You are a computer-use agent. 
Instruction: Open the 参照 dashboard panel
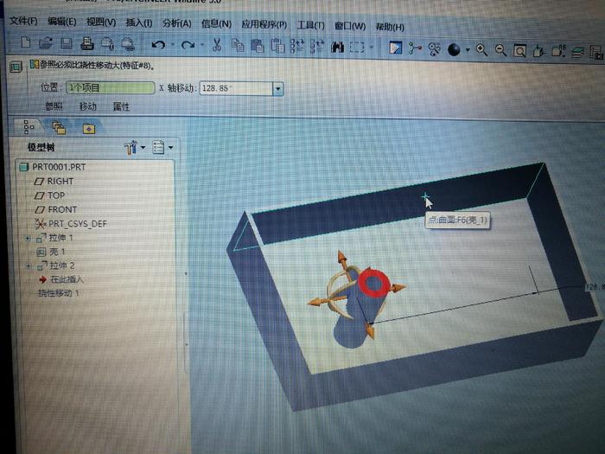pyautogui.click(x=54, y=106)
